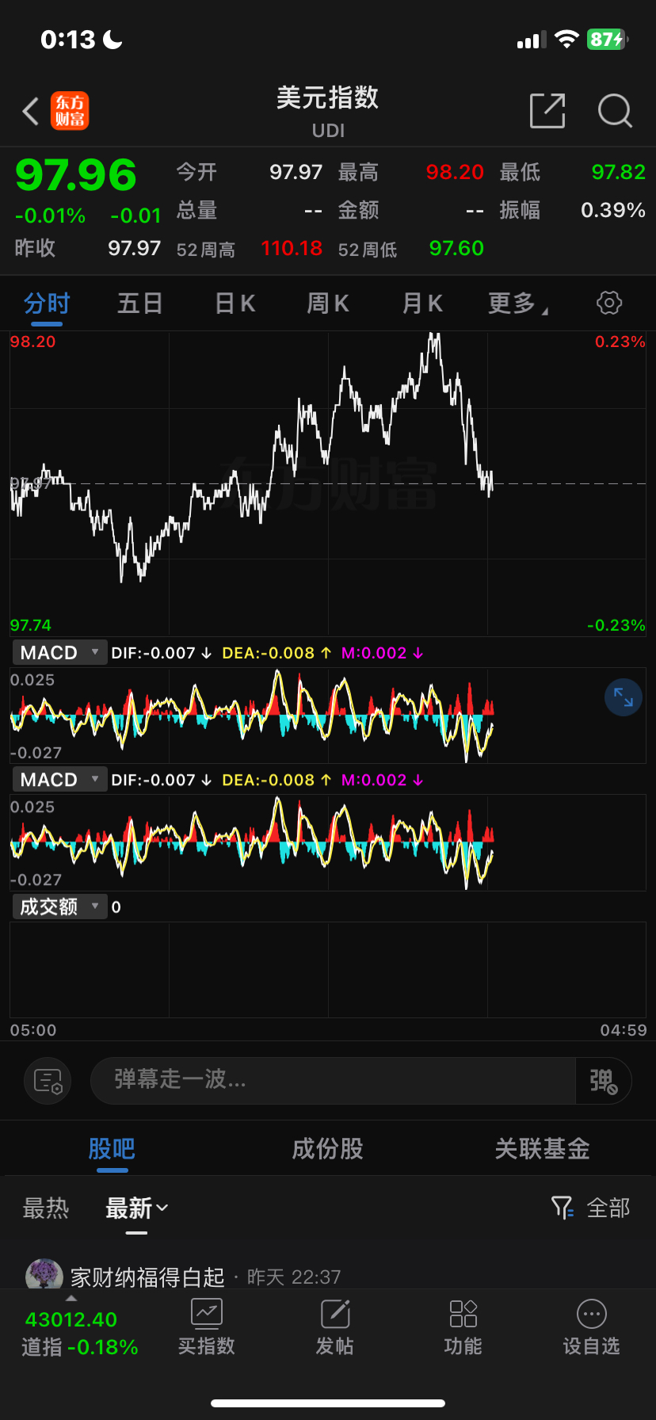Tap the 振幅 0.39% value
The width and height of the screenshot is (656, 1420).
coord(613,210)
